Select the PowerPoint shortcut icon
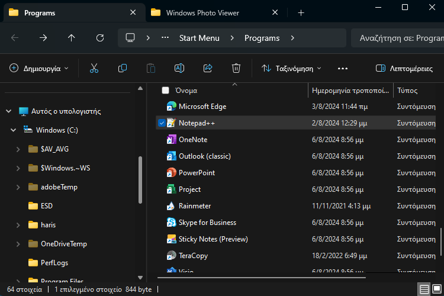 pyautogui.click(x=171, y=173)
